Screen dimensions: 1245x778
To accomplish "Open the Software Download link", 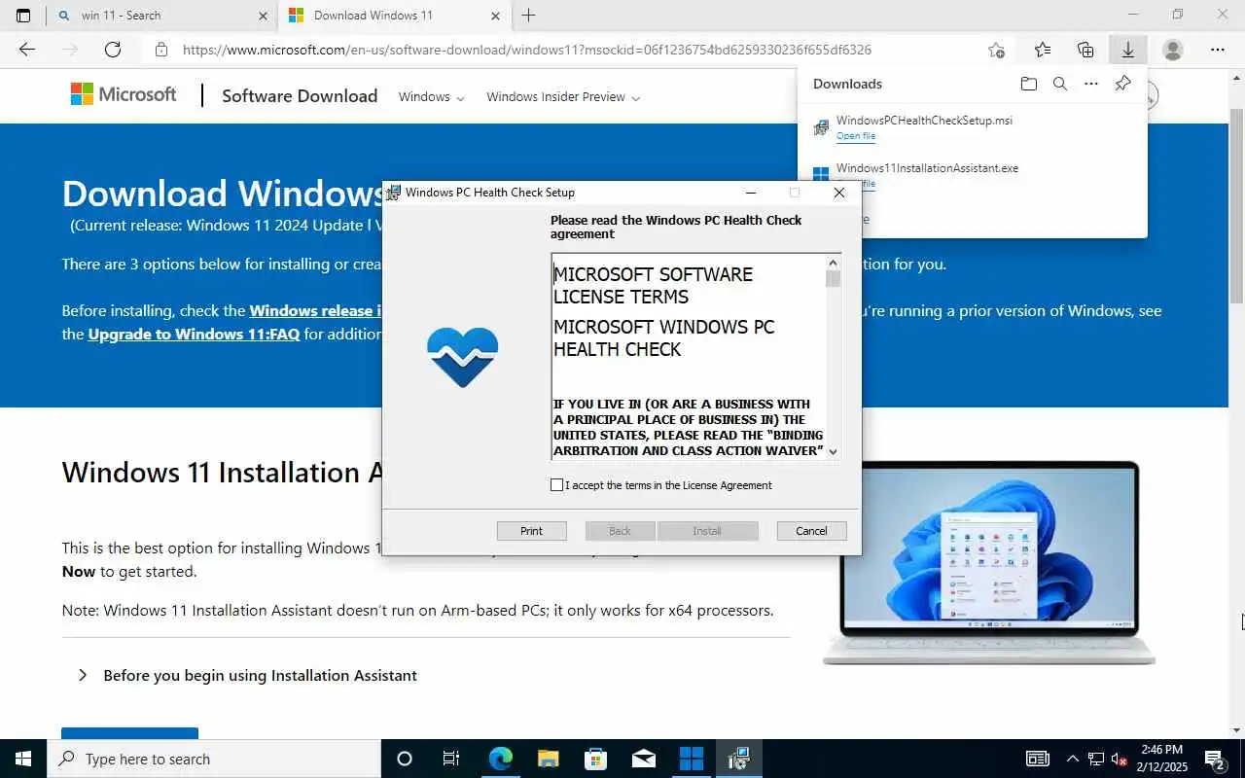I will point(300,95).
